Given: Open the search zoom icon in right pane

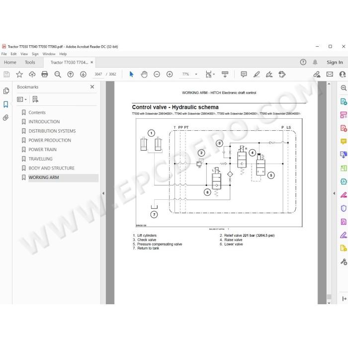Looking at the screenshot, I should (x=344, y=88).
